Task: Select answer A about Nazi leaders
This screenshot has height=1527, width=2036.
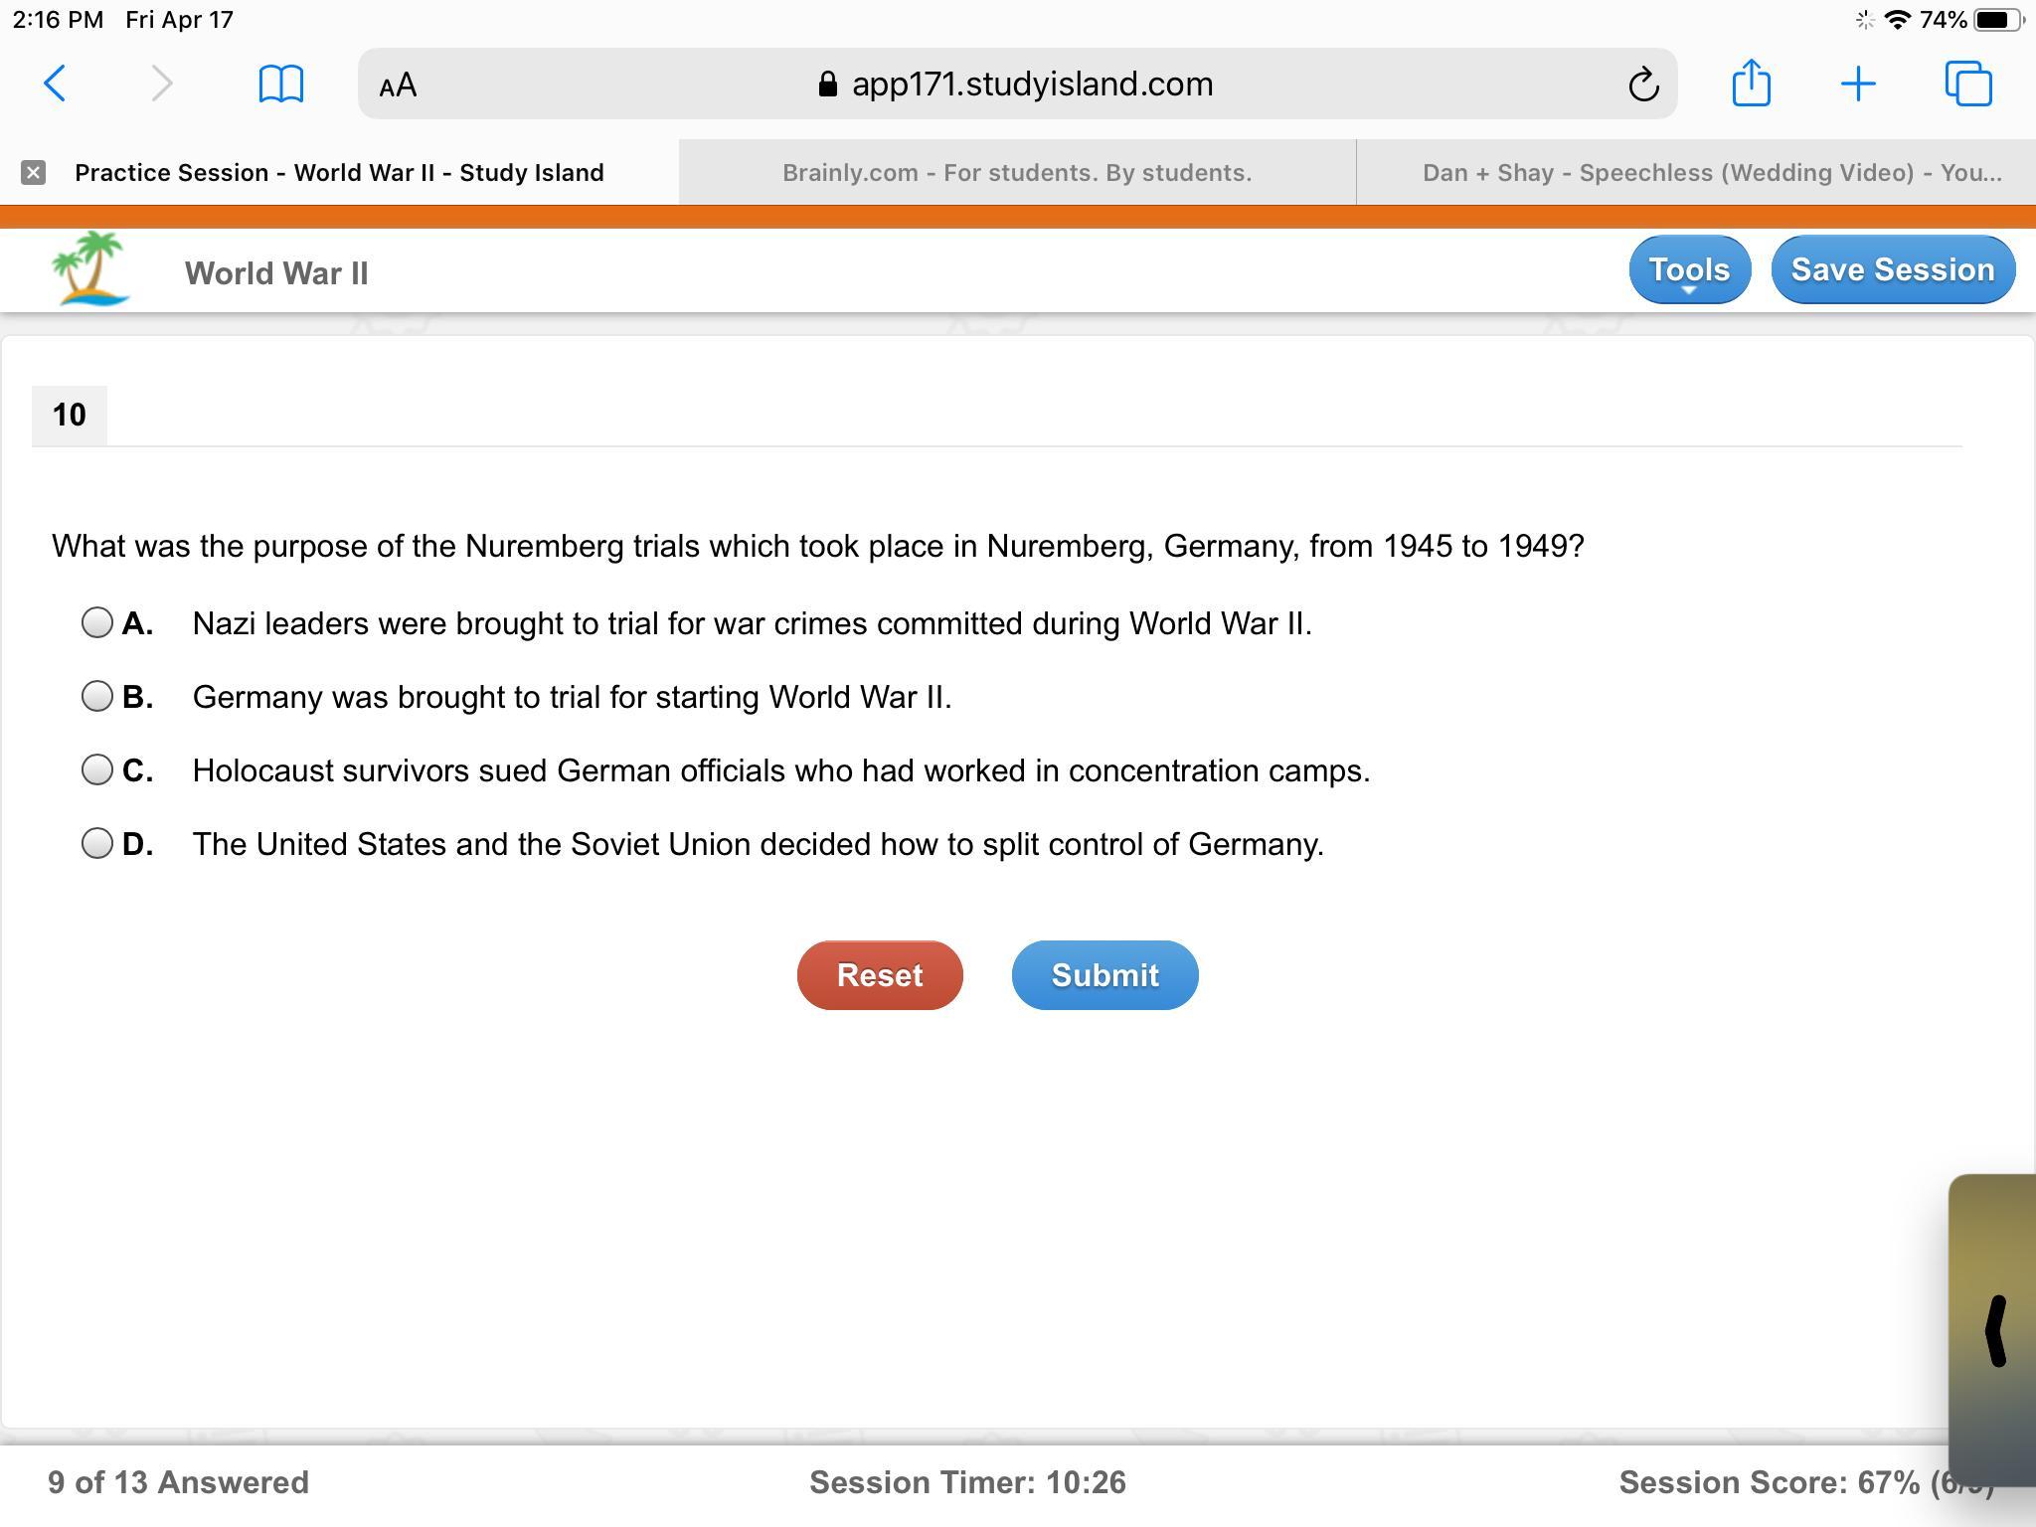Action: click(x=97, y=623)
